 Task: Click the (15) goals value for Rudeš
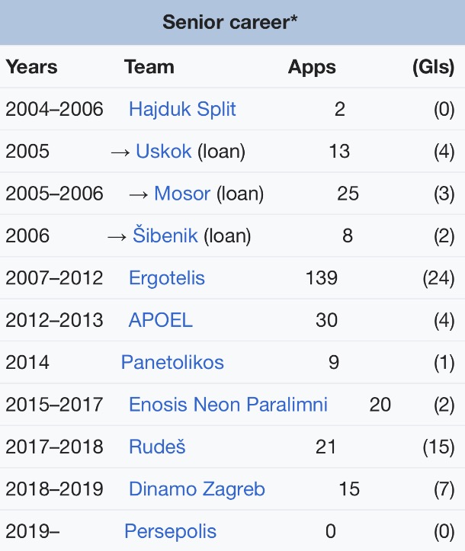[x=438, y=447]
